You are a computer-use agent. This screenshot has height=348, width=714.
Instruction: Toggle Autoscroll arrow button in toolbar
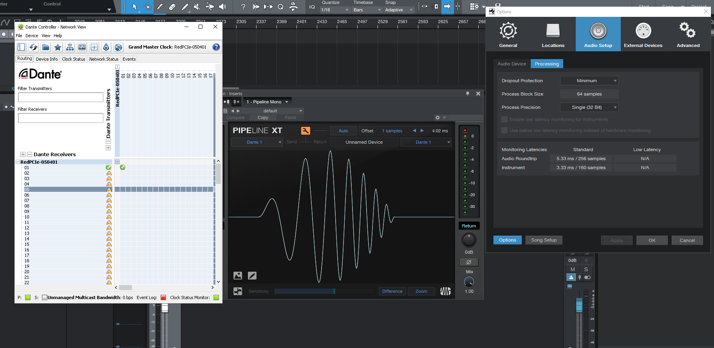point(447,7)
